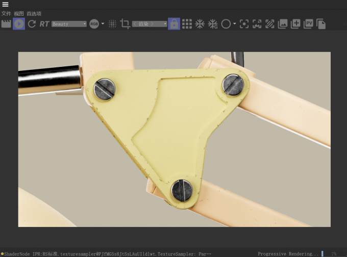Open the 首选项 menu
Viewport: 347px width, 257px height.
[34, 14]
